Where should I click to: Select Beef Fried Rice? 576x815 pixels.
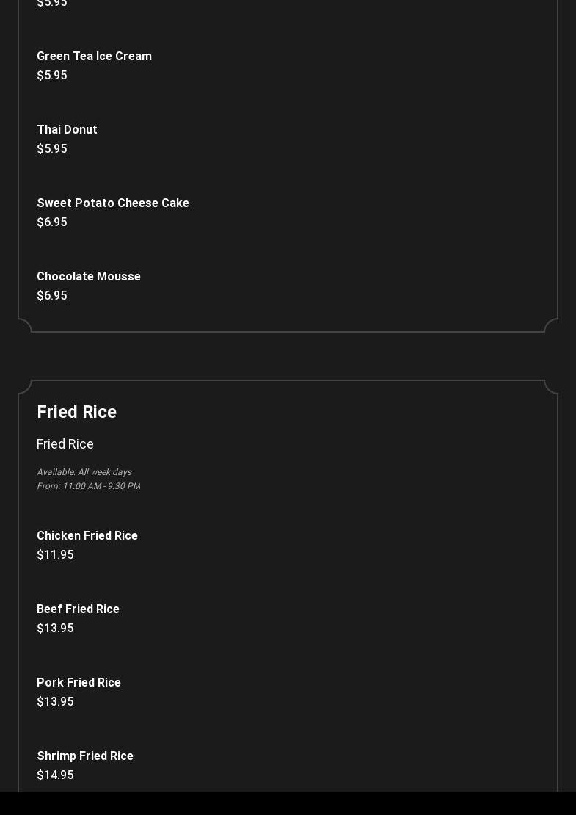click(78, 609)
